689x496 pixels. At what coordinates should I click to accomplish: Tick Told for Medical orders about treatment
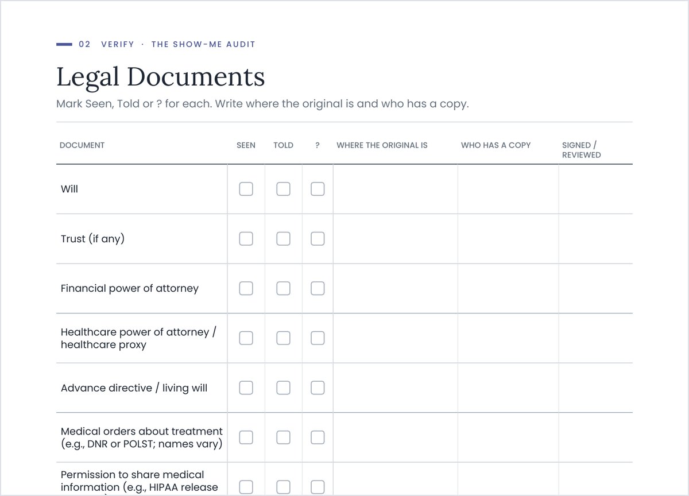coord(283,437)
